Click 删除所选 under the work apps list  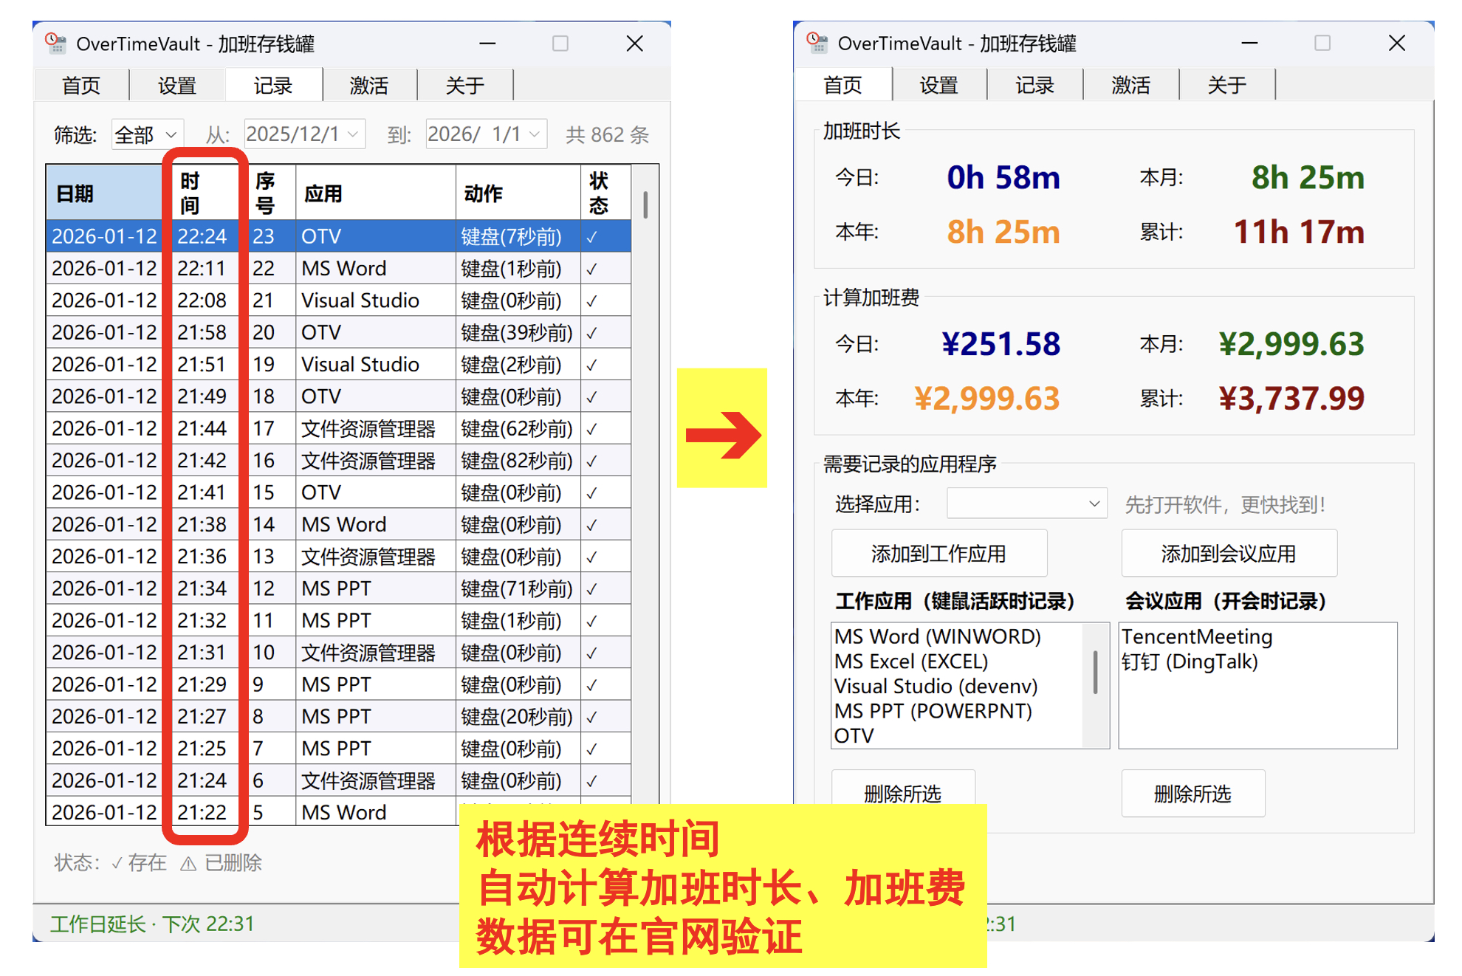pos(902,793)
